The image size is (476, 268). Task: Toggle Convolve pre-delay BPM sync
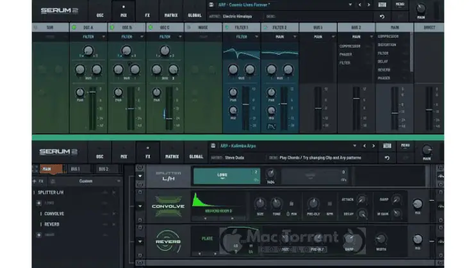[330, 204]
